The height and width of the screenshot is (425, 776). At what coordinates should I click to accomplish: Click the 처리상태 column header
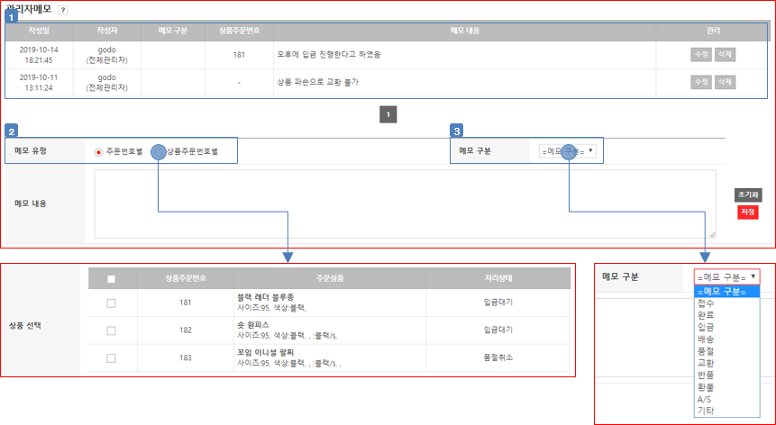498,279
